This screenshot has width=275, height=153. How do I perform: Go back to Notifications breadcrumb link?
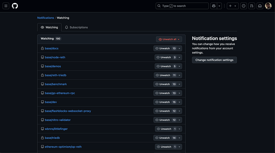pyautogui.click(x=46, y=18)
